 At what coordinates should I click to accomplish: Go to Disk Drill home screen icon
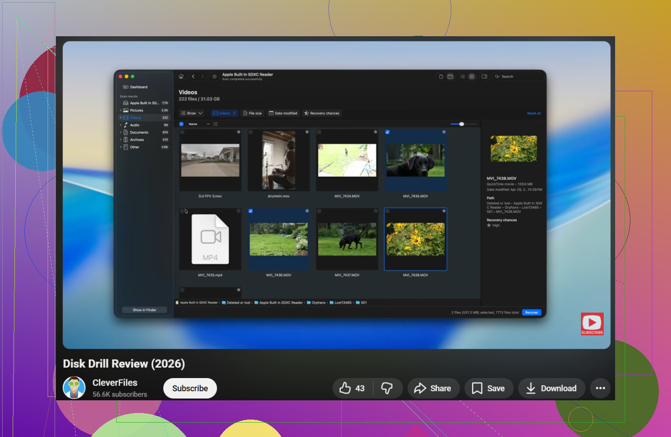(181, 76)
